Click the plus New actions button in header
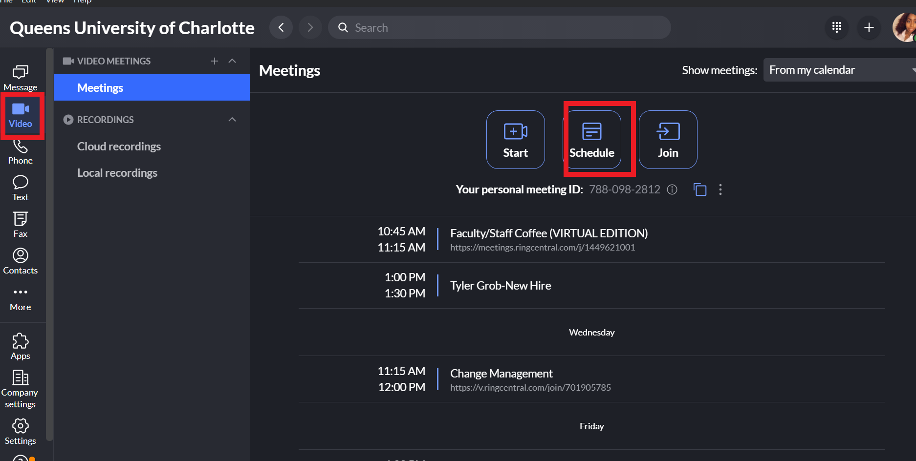This screenshot has height=461, width=916. point(869,27)
